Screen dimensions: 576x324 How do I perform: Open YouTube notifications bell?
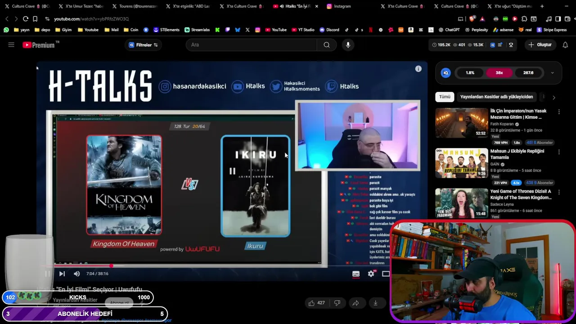coord(565,45)
